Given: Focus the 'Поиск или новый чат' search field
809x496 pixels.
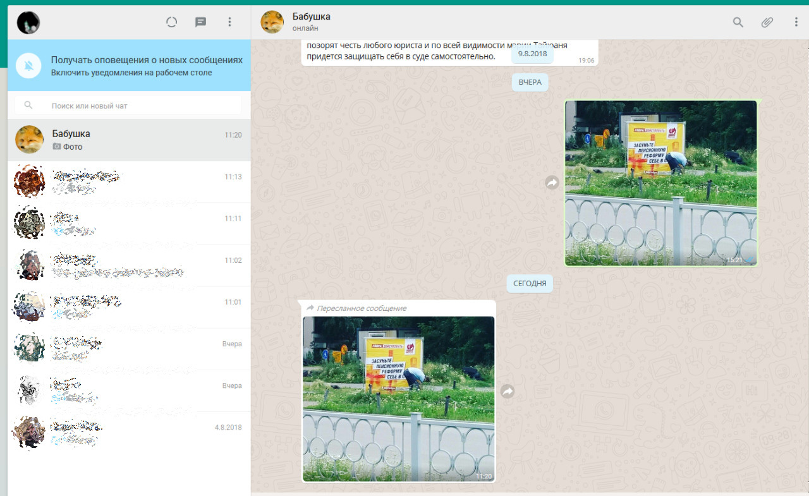Looking at the screenshot, I should point(129,106).
